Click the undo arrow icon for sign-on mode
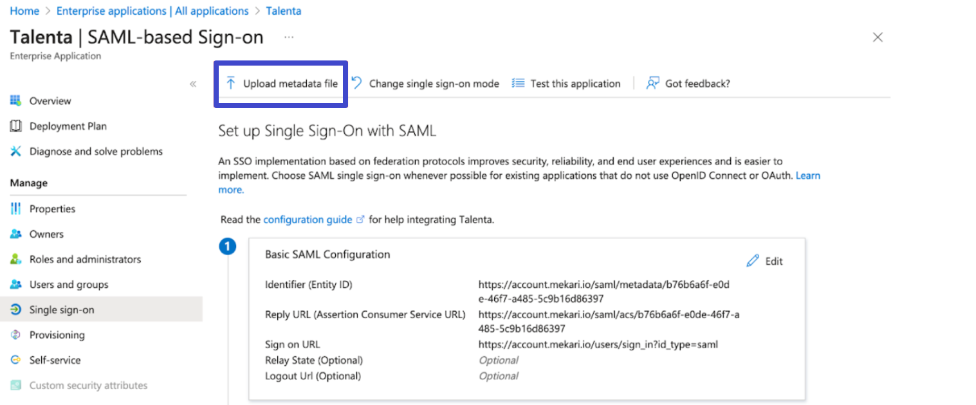 click(357, 83)
